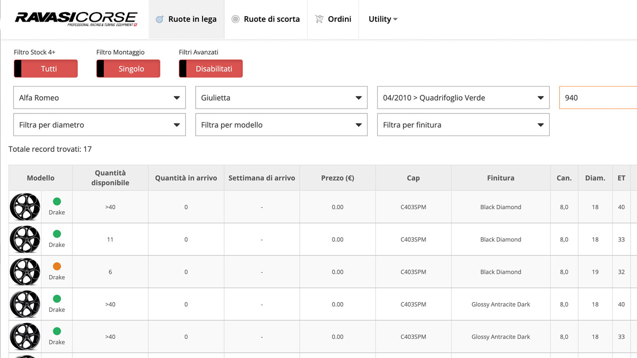Click the Can. column header

(x=564, y=178)
